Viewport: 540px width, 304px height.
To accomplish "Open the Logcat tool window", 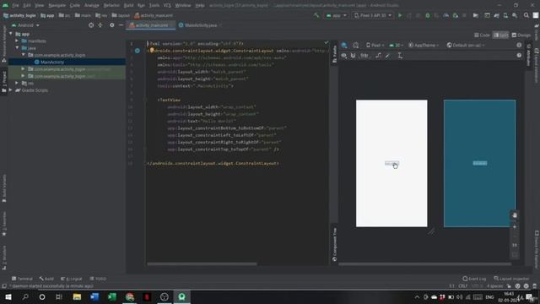I will coord(71,279).
